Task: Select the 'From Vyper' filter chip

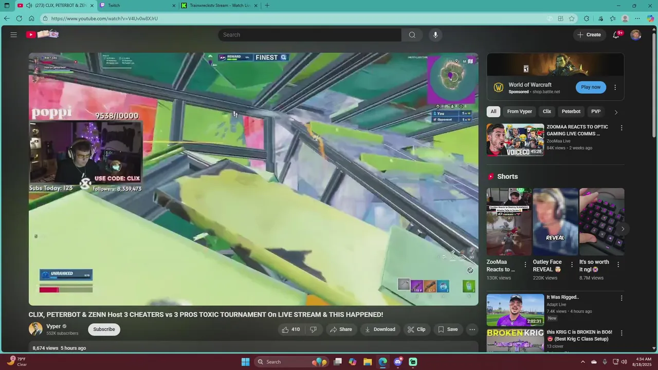Action: pos(519,112)
